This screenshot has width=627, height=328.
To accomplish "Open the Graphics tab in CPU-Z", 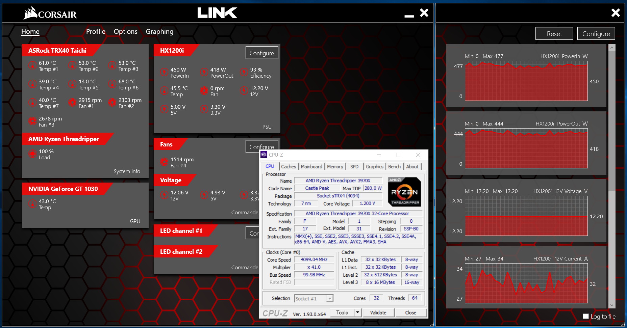I will (x=375, y=166).
